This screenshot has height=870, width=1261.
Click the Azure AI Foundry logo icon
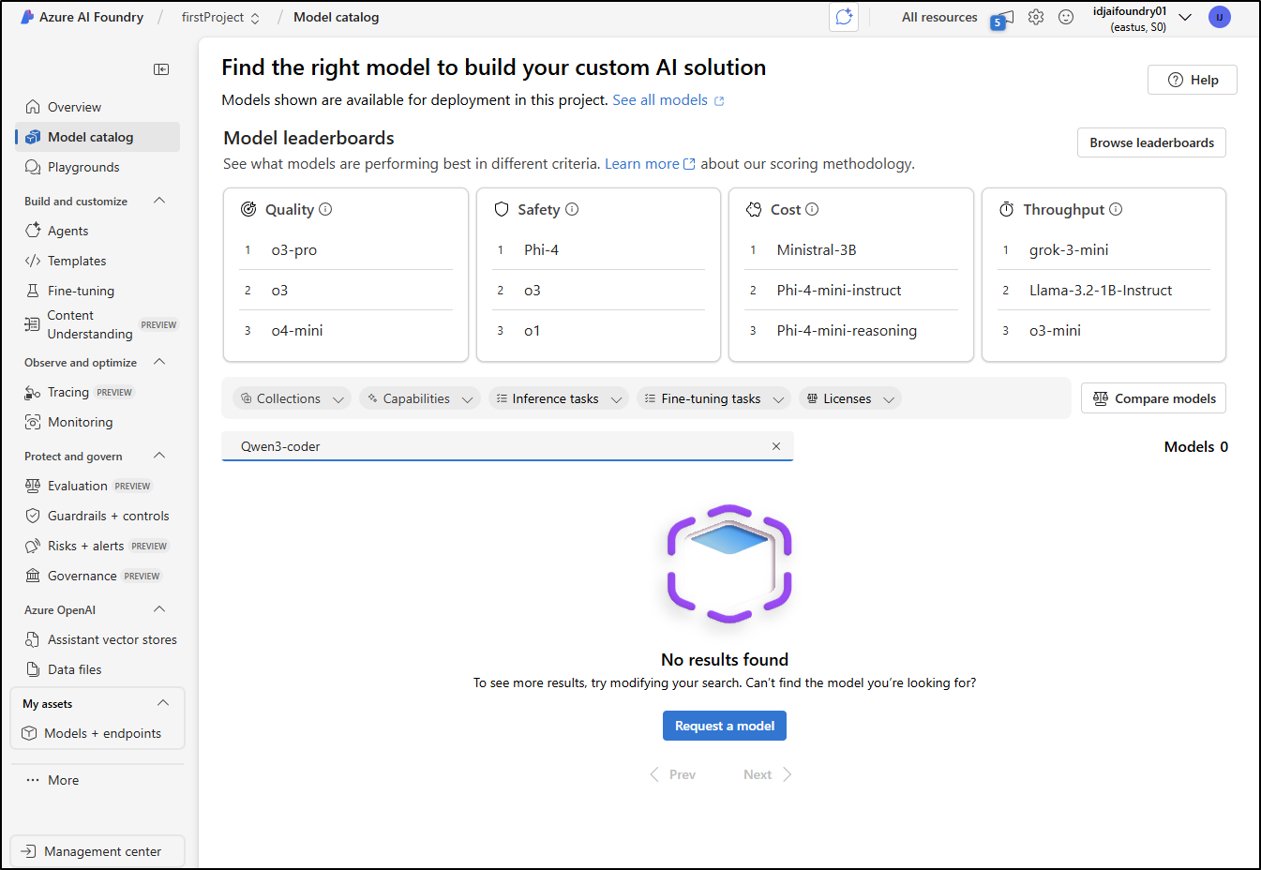click(27, 17)
